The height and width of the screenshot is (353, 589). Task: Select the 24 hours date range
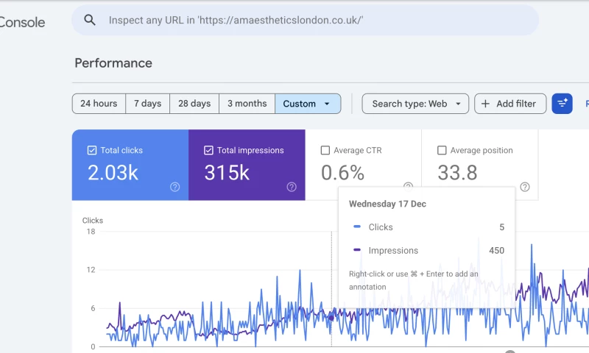click(x=99, y=104)
